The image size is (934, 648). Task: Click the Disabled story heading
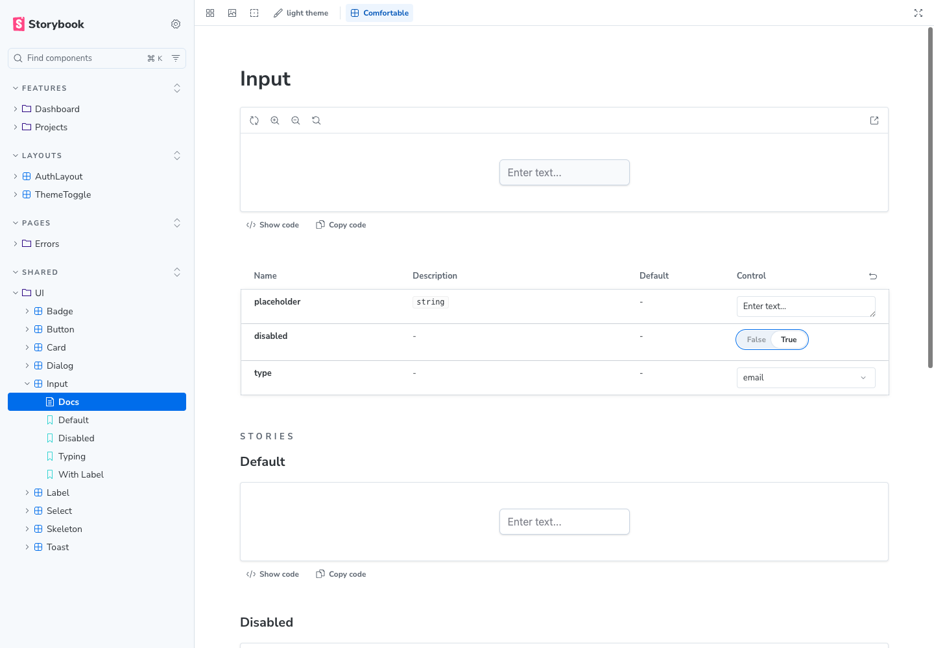(x=267, y=622)
